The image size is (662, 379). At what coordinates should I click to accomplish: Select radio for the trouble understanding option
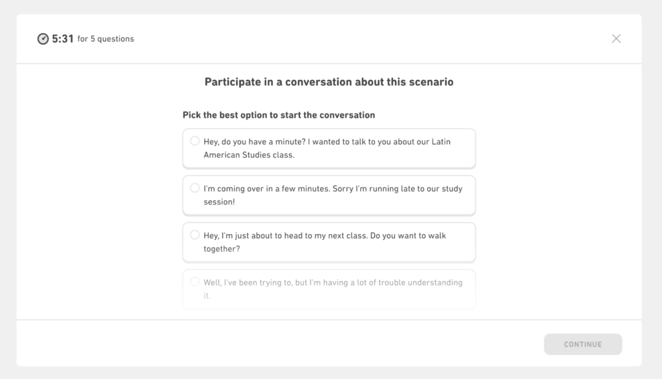pyautogui.click(x=195, y=282)
